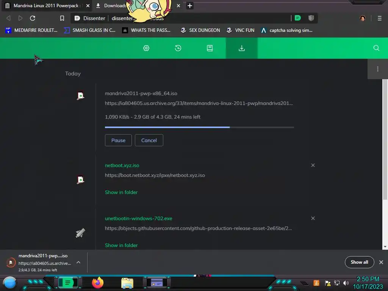Image resolution: width=388 pixels, height=291 pixels.
Task: Open the Settings gear tab in green bar
Action: 146,48
